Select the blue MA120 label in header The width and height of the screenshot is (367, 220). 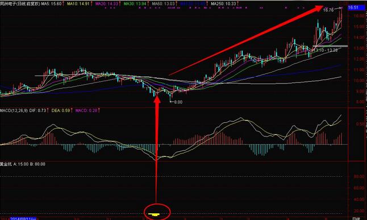tap(193, 4)
